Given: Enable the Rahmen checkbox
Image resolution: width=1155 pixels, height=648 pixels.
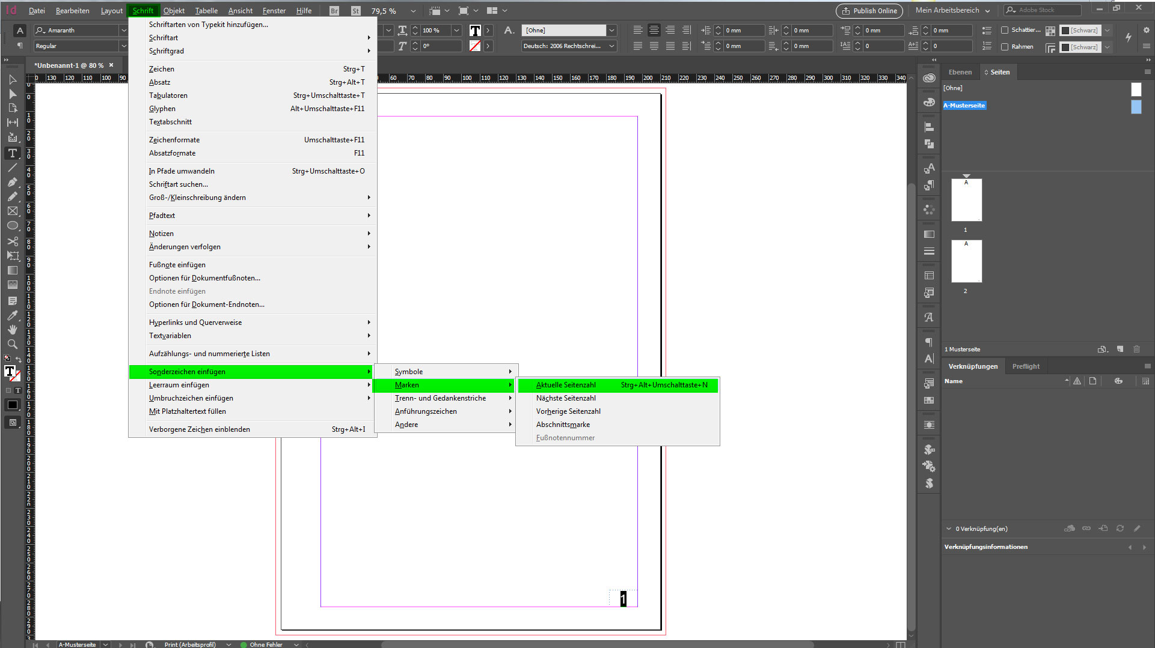Looking at the screenshot, I should pos(1004,47).
